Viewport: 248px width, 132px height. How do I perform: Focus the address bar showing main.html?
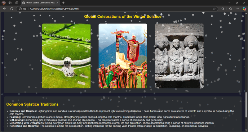tap(117, 9)
